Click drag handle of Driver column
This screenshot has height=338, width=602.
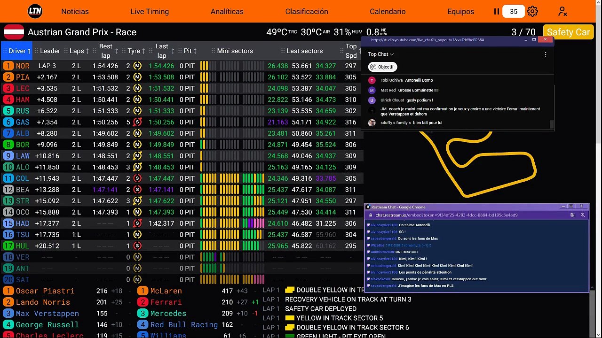(x=4, y=51)
